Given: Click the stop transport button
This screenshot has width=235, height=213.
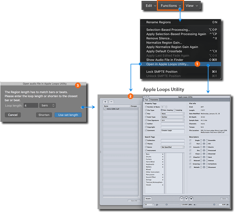Looking at the screenshot, I should coord(191,199).
